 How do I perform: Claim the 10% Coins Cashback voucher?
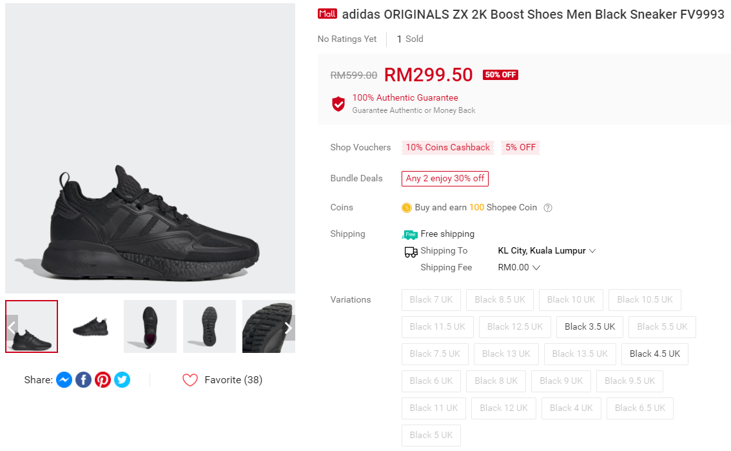point(447,147)
